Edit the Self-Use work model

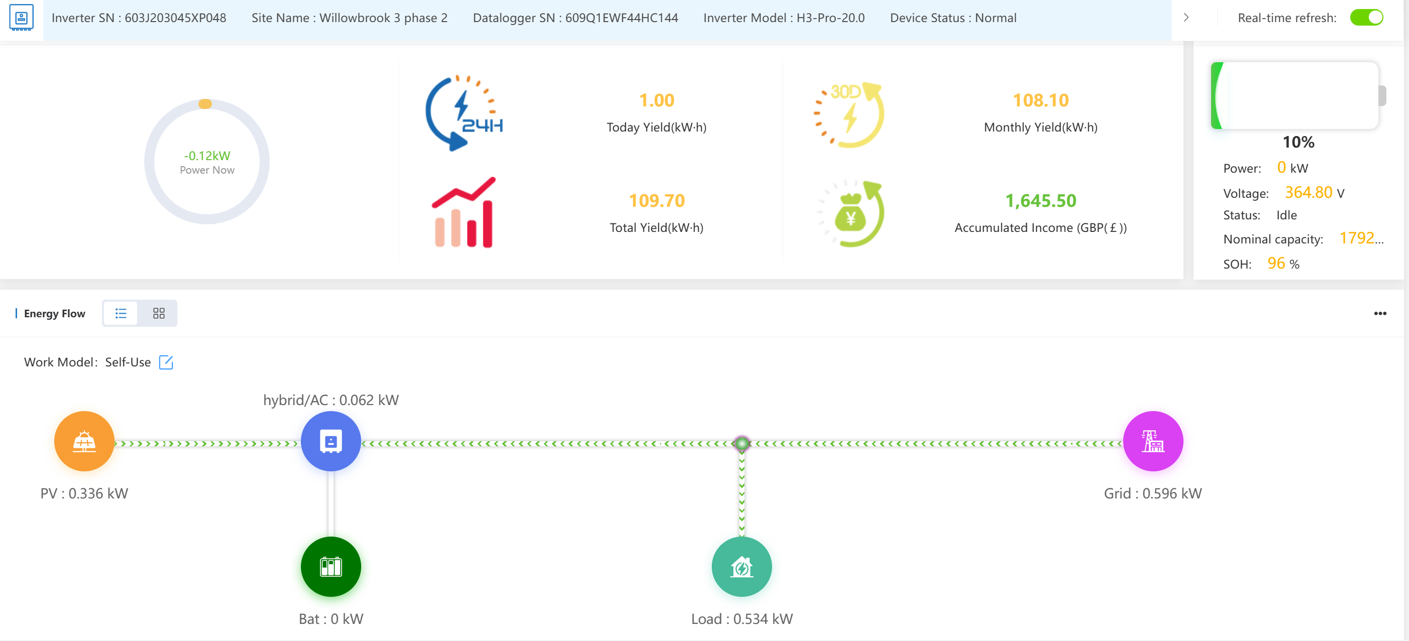coord(166,362)
